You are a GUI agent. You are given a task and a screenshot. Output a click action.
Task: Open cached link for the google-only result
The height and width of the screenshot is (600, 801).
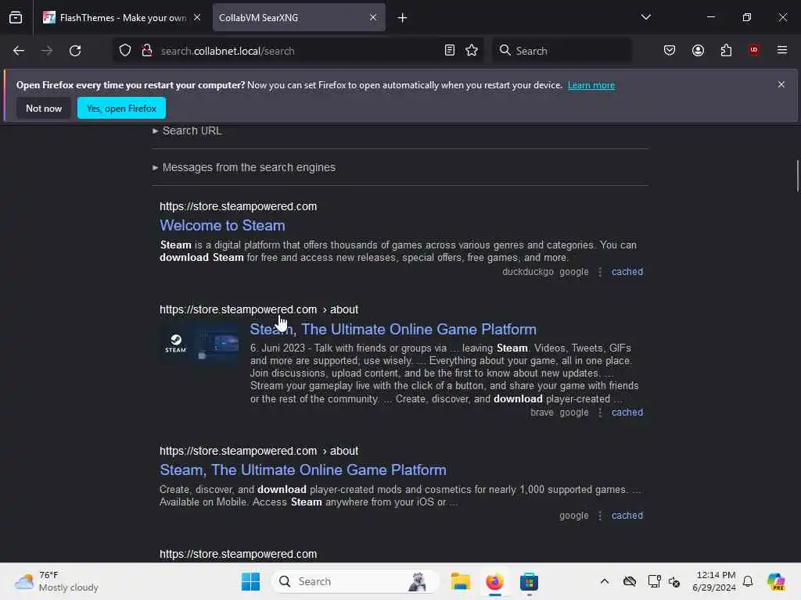coord(627,516)
